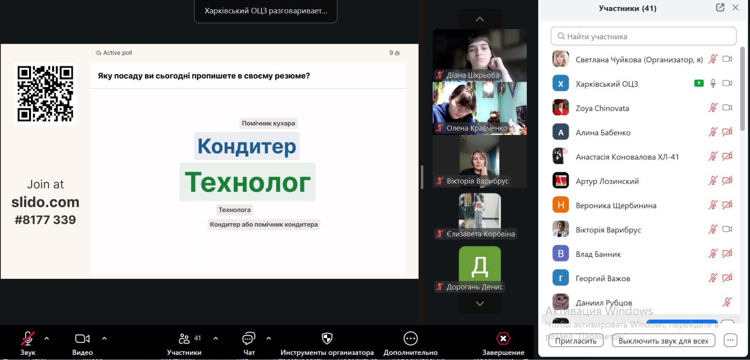Click the Пригласить button

tap(575, 341)
